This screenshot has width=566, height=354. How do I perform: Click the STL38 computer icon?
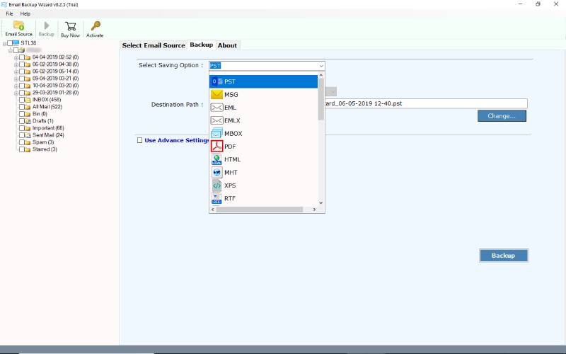pos(16,43)
